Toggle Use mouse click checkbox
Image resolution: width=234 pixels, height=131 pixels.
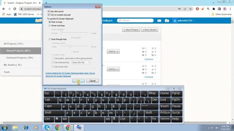click(53, 67)
